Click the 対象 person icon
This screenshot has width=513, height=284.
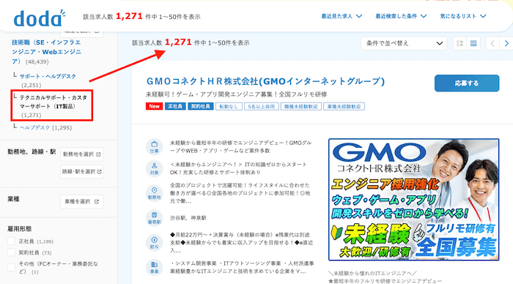[155, 168]
